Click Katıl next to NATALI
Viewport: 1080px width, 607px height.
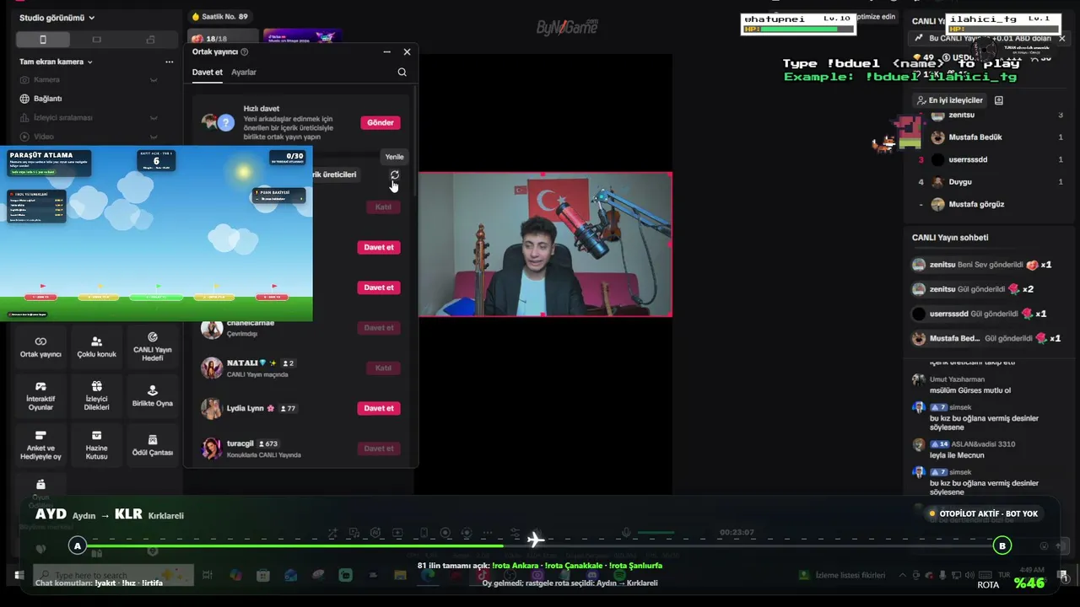pyautogui.click(x=383, y=368)
